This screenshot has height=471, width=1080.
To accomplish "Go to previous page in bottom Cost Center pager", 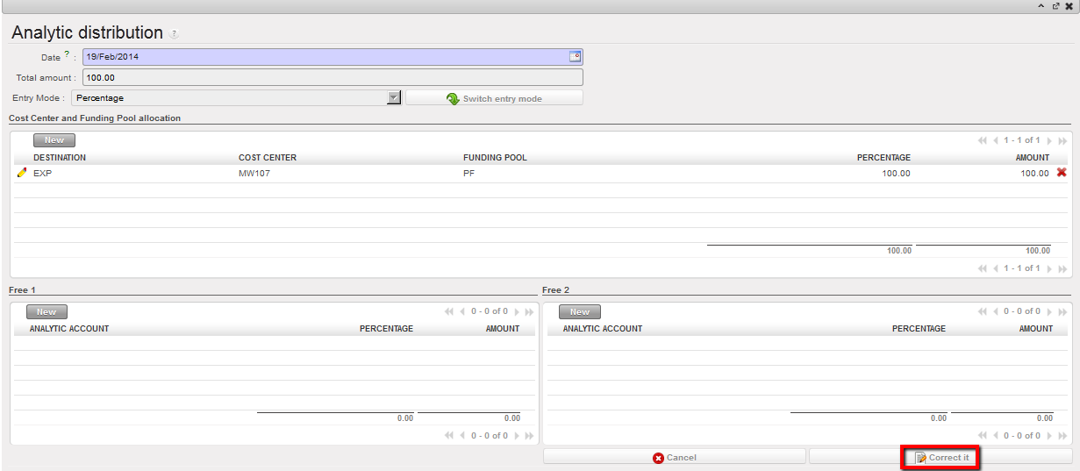I will [x=996, y=268].
